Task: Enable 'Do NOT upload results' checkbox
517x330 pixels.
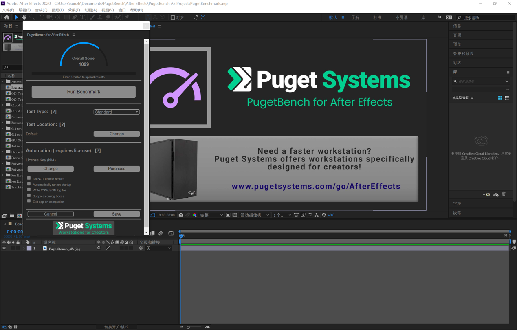Action: 29,178
